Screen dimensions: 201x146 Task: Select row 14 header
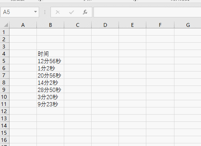5,125
